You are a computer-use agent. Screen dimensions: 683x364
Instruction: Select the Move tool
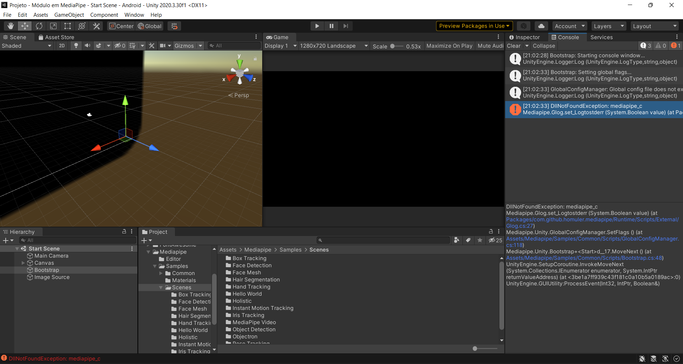(25, 26)
